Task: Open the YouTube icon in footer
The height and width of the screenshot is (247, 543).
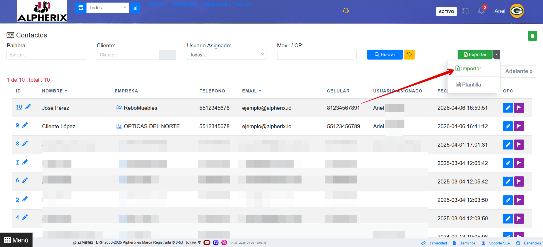Action: (207, 242)
